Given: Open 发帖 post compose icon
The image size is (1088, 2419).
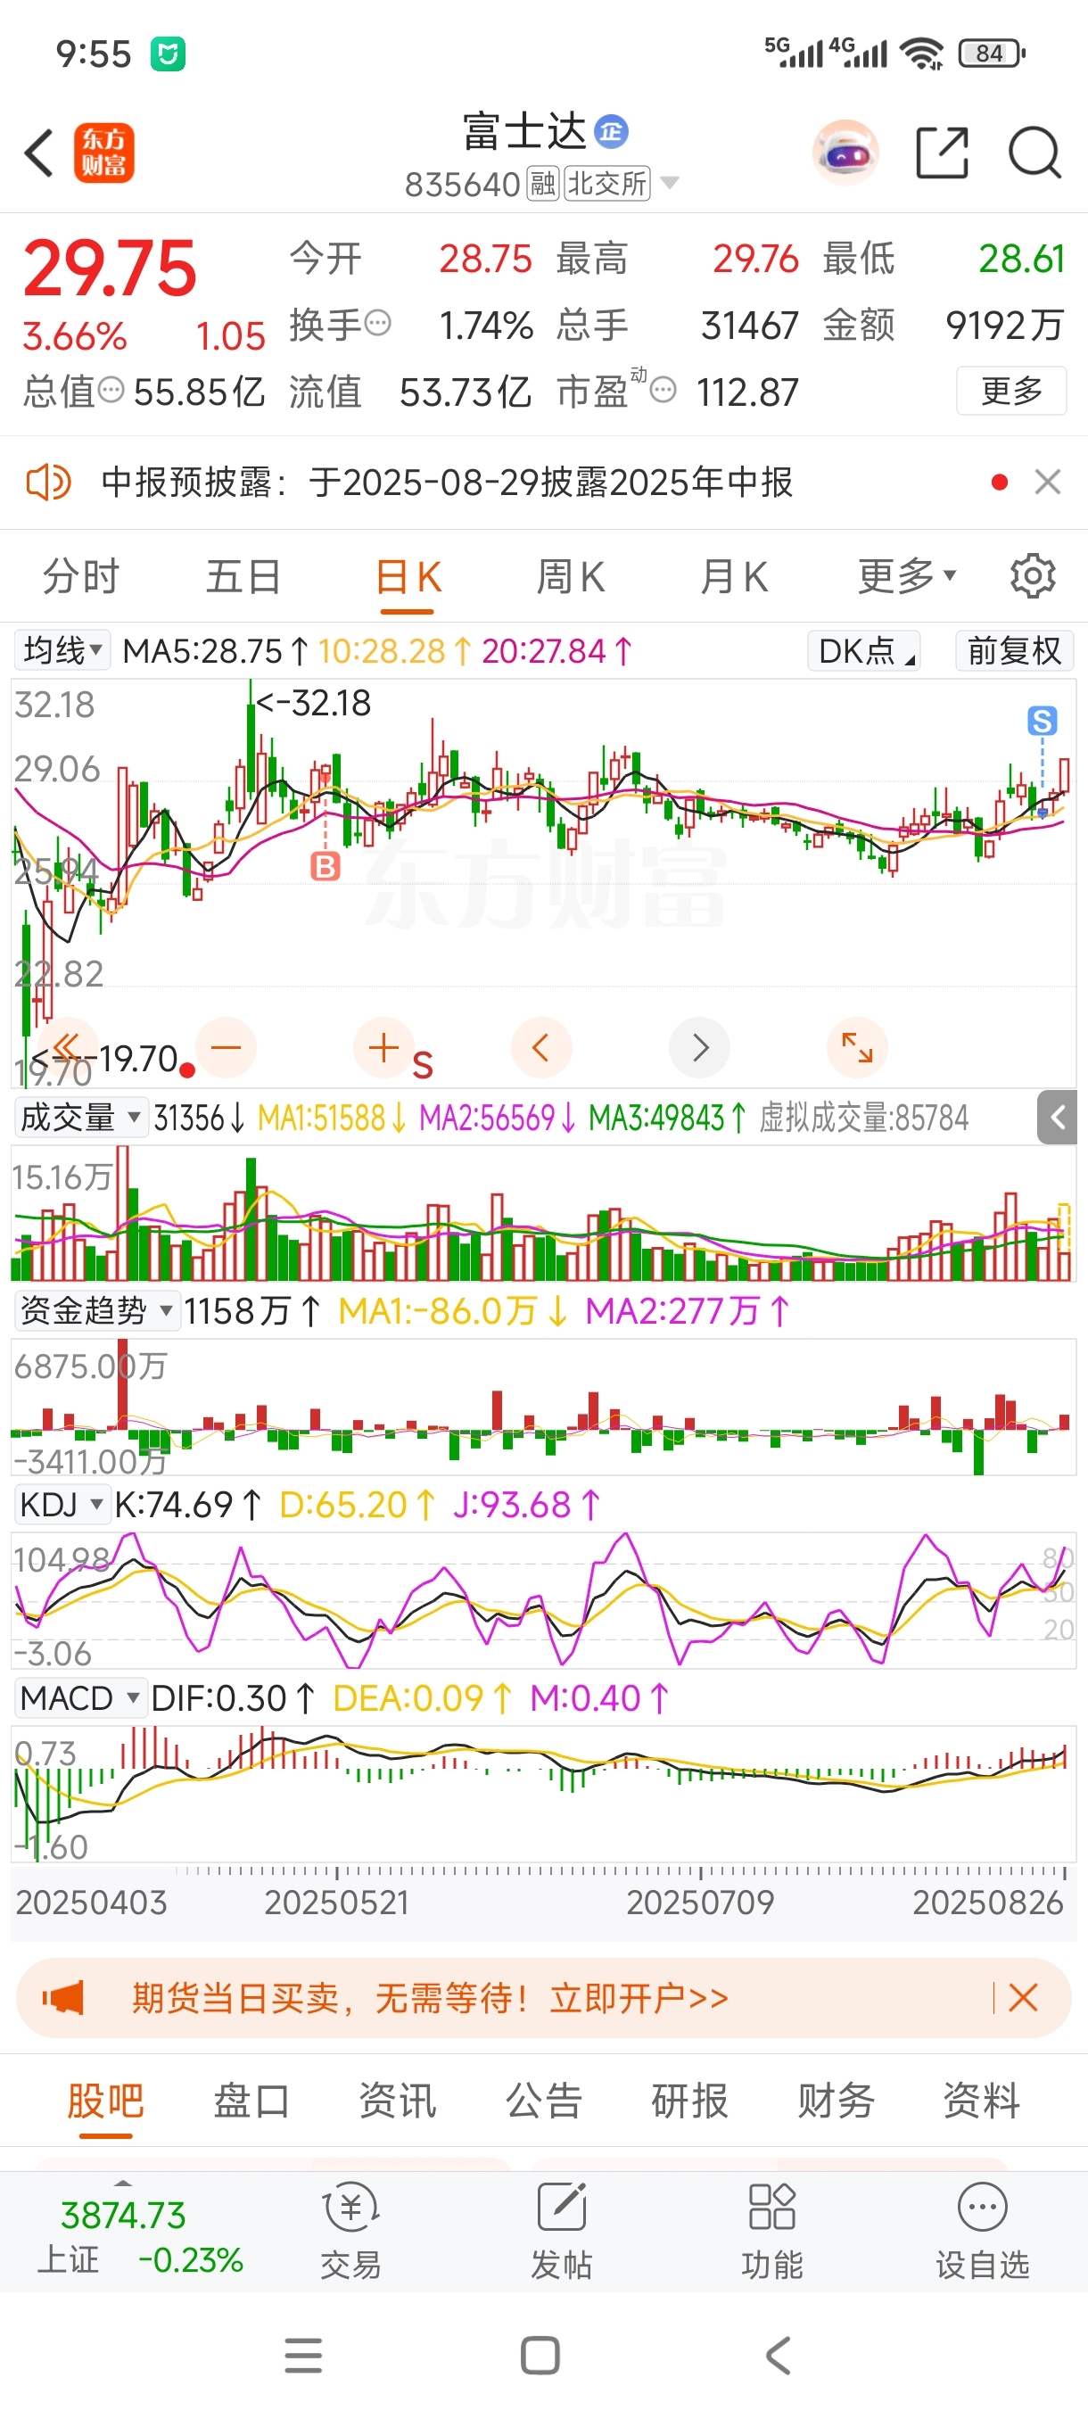Looking at the screenshot, I should coord(561,2231).
